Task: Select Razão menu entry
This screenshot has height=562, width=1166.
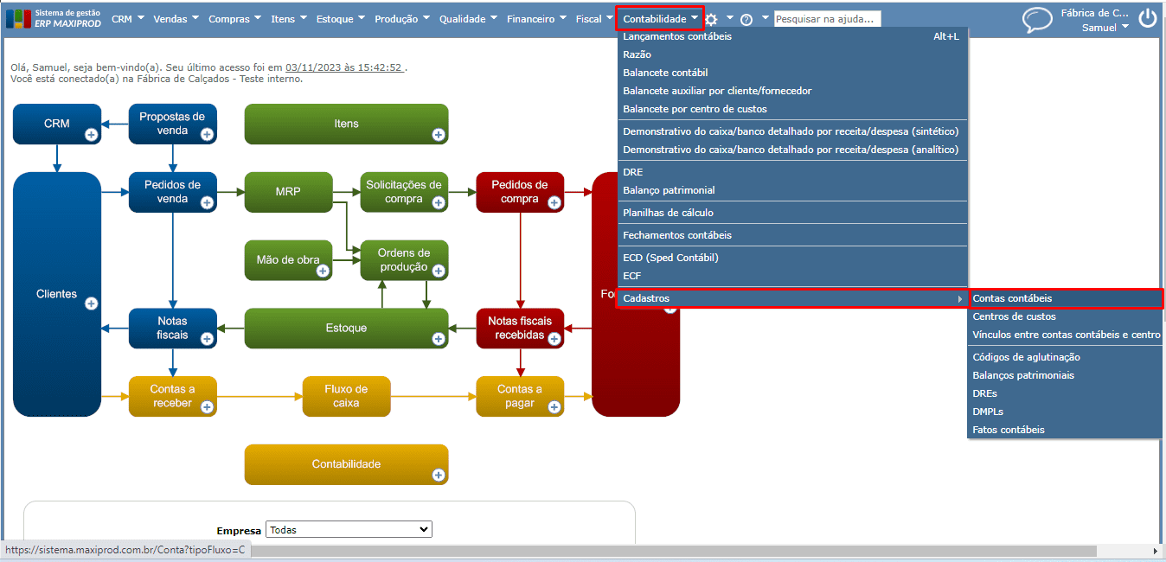Action: coord(792,54)
